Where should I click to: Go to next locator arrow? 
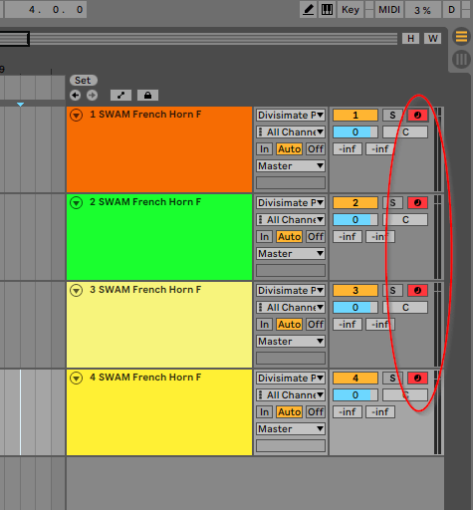click(92, 96)
